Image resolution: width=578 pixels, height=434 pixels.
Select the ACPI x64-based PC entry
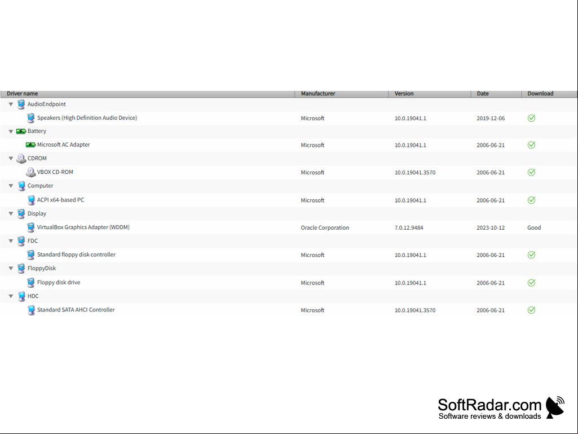[x=60, y=200]
